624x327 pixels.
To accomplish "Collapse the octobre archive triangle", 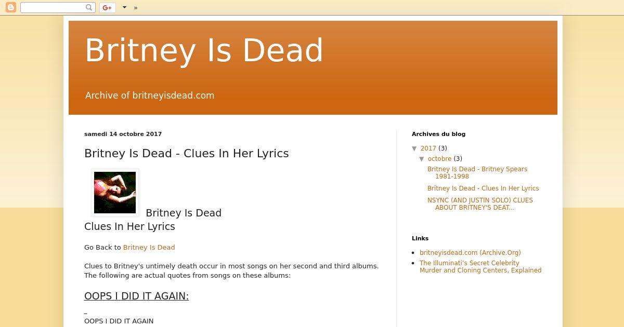I will [x=422, y=159].
